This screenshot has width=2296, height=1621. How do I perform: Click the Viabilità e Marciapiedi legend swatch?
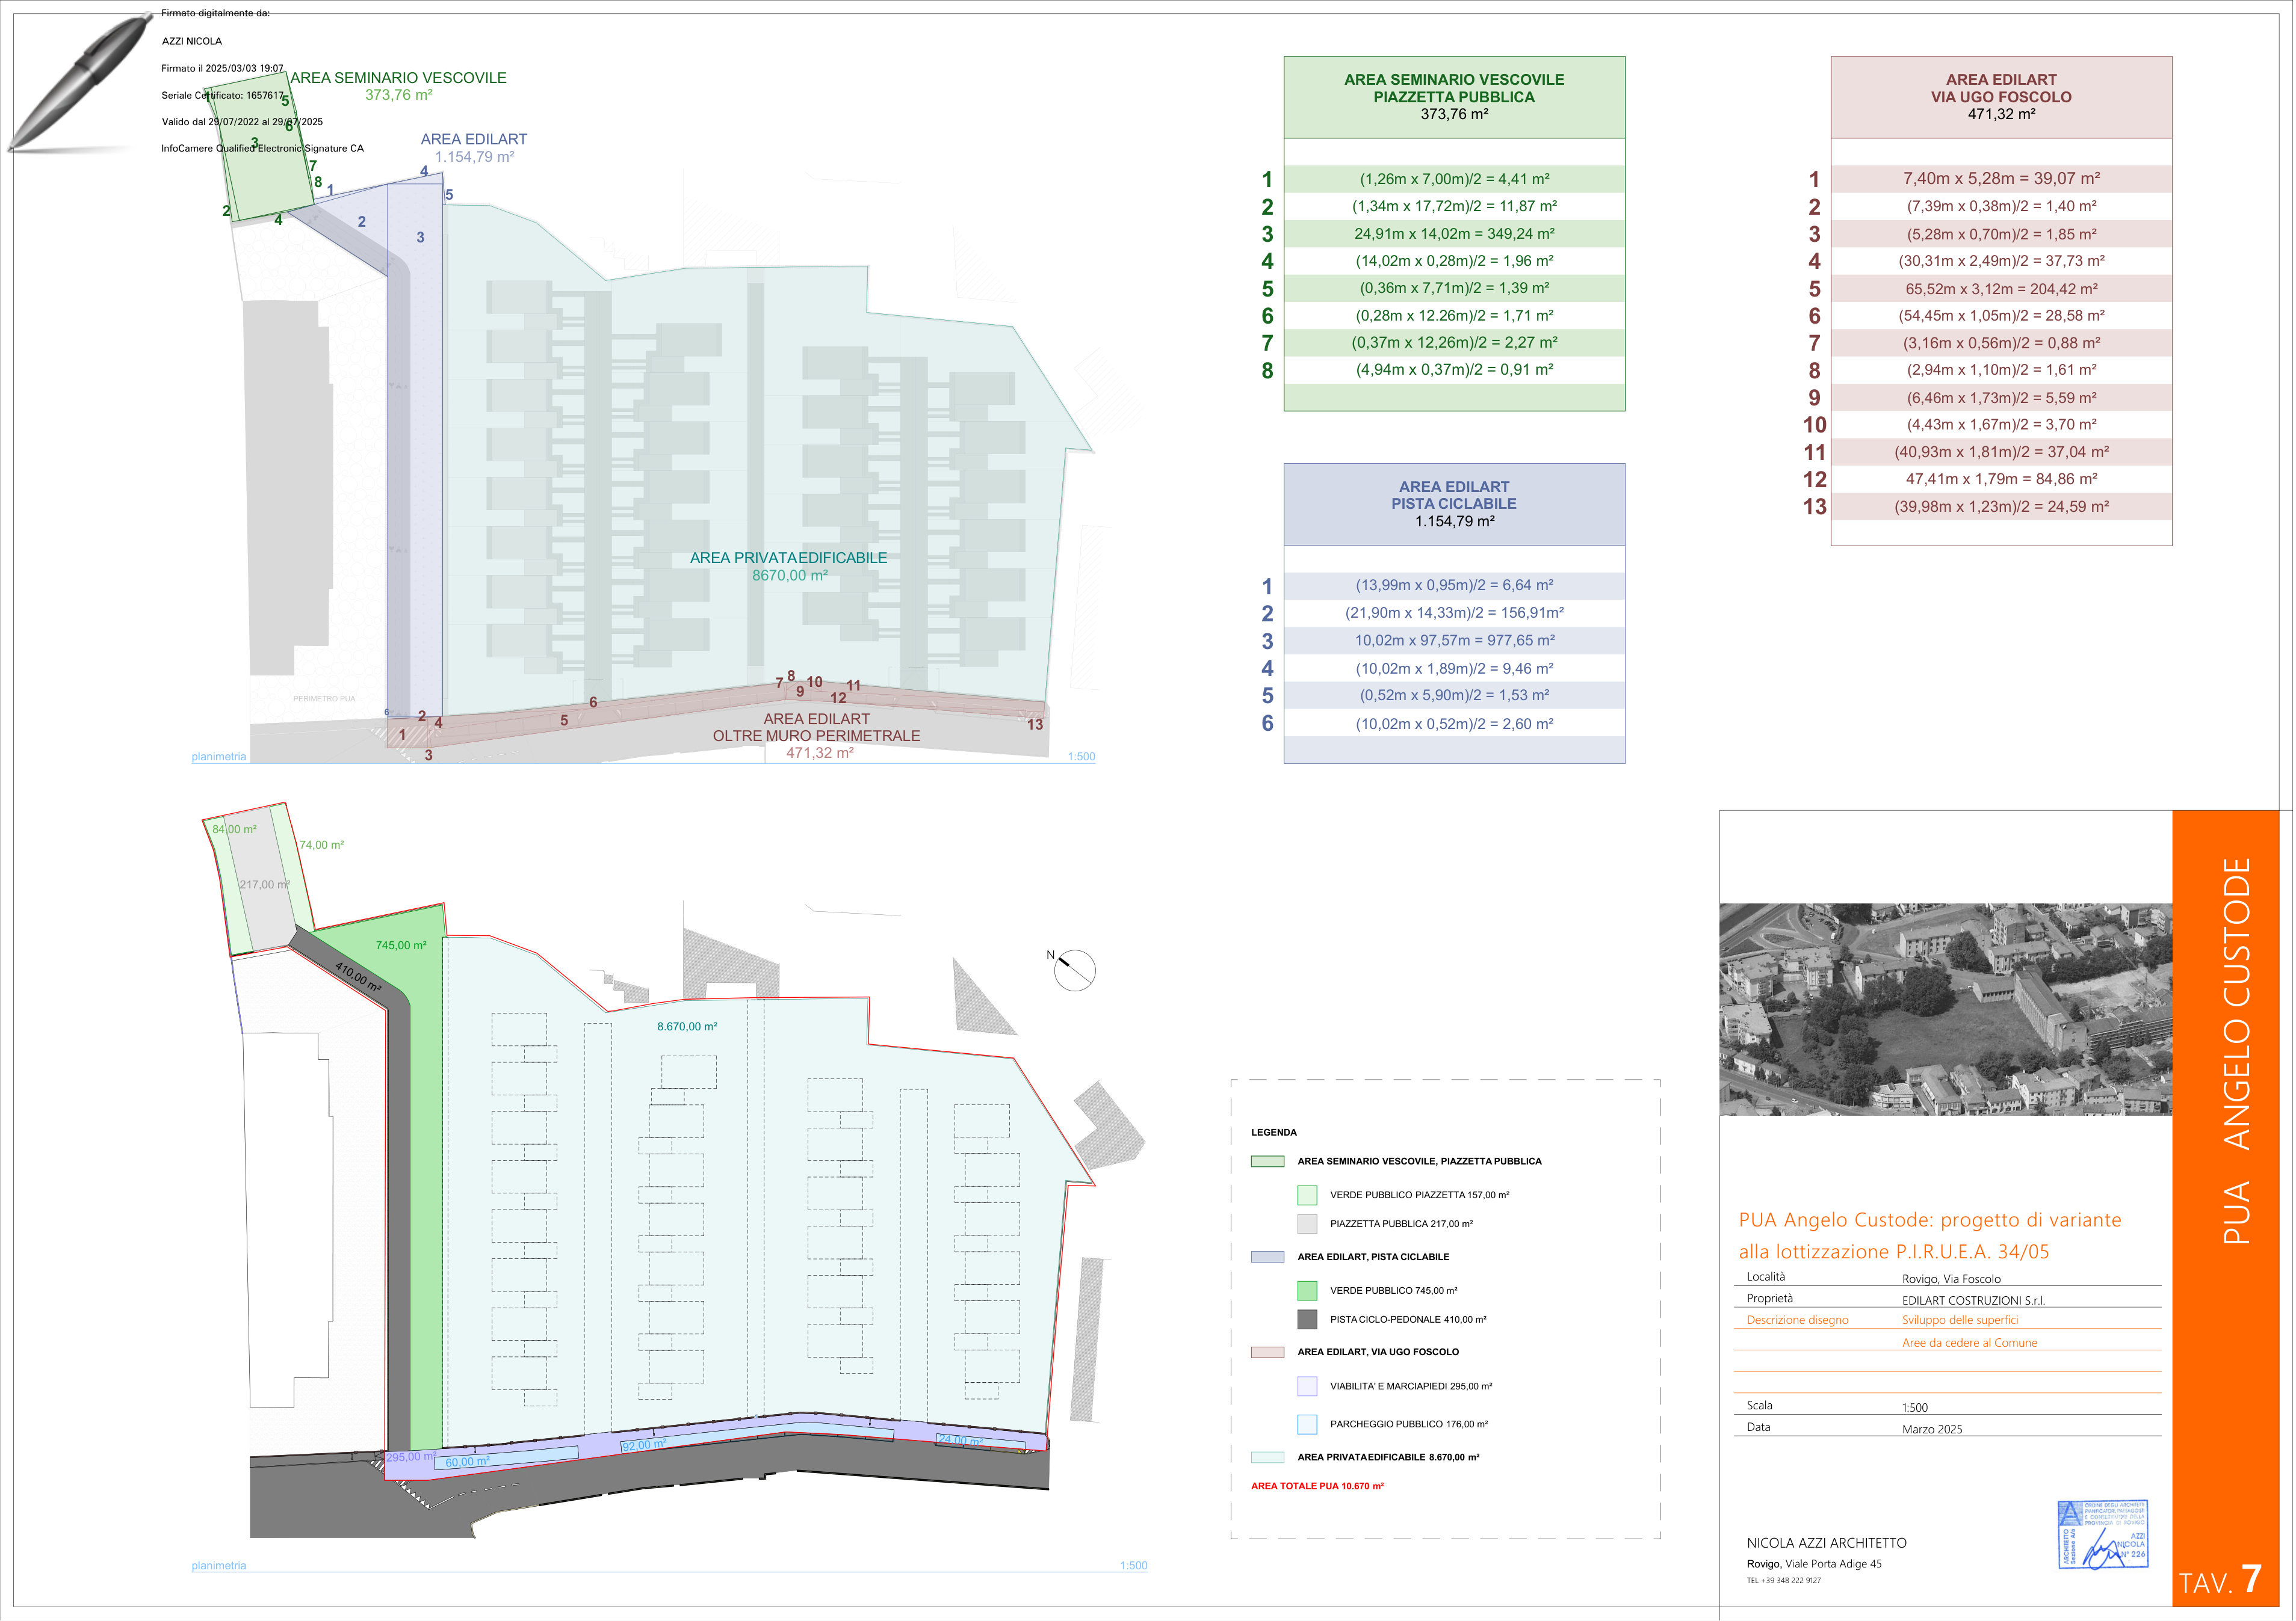pyautogui.click(x=1306, y=1386)
